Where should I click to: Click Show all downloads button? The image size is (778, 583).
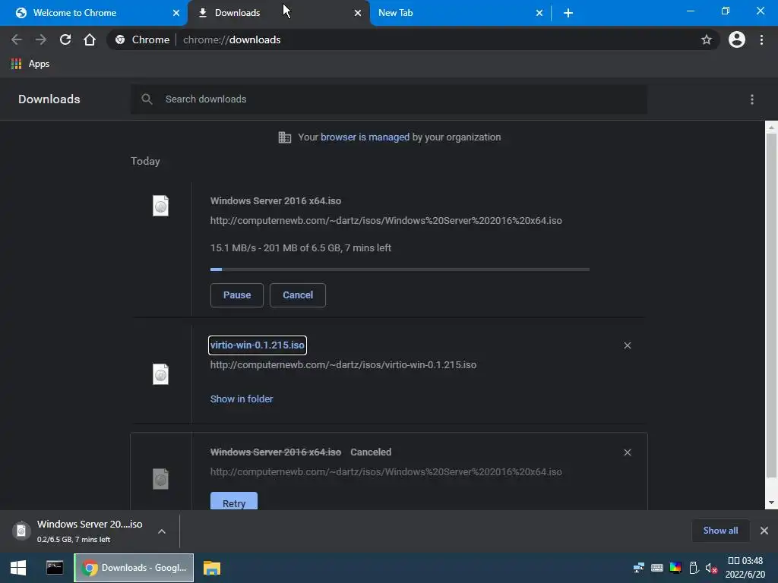(x=720, y=531)
